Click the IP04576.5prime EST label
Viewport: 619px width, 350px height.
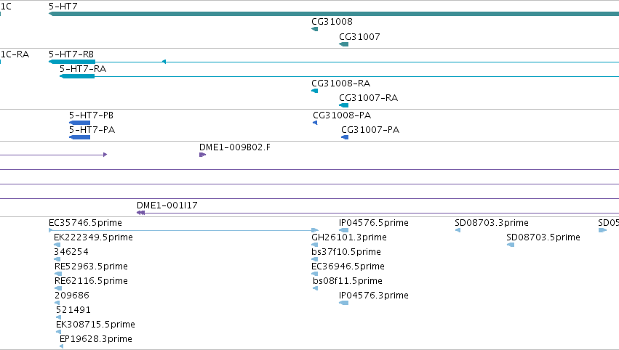(x=374, y=223)
